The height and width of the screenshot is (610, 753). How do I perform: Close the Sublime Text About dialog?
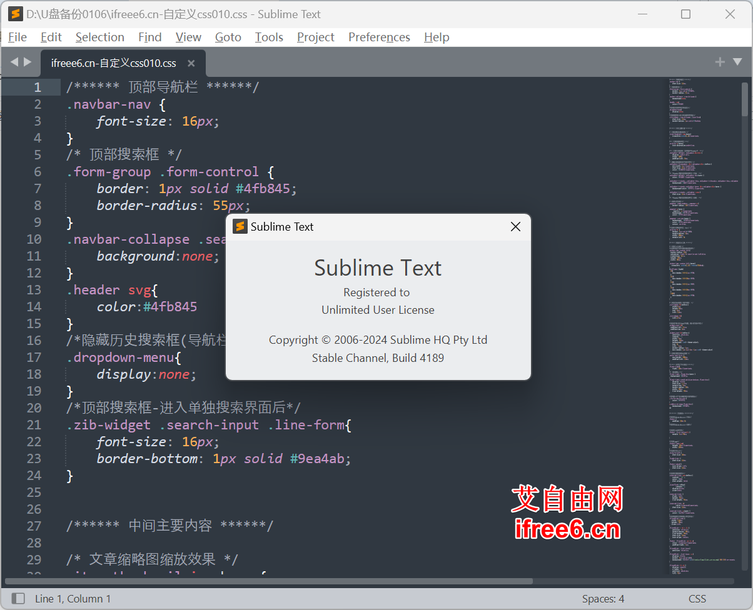click(515, 226)
